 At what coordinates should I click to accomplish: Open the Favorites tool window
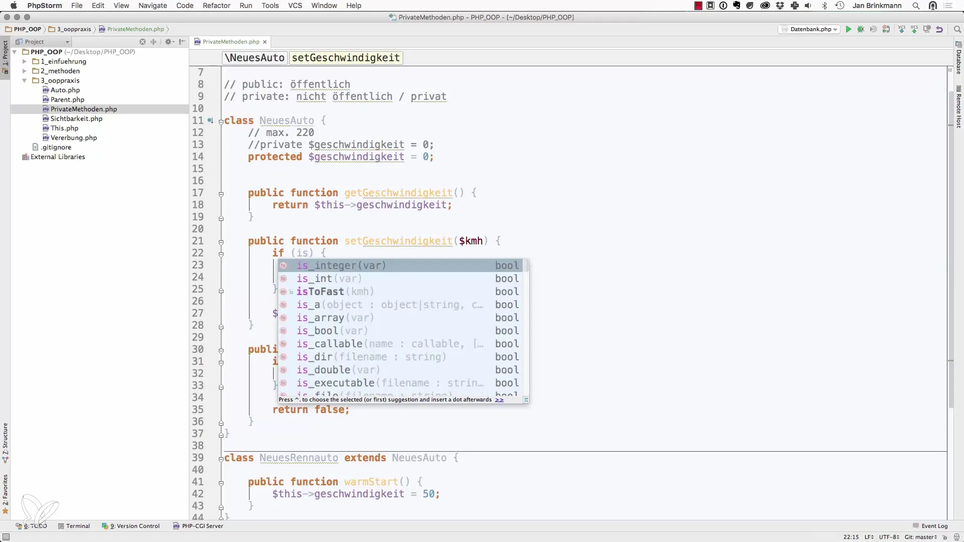click(5, 494)
